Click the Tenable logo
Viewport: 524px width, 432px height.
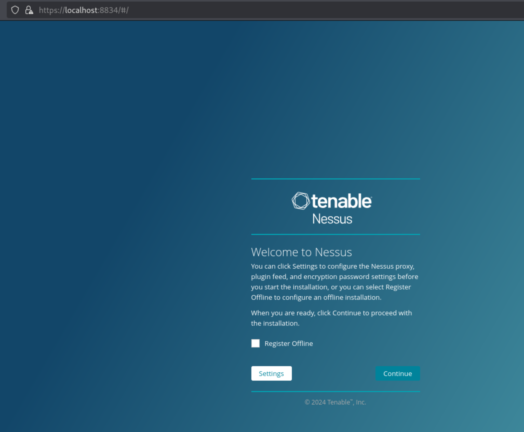click(332, 201)
